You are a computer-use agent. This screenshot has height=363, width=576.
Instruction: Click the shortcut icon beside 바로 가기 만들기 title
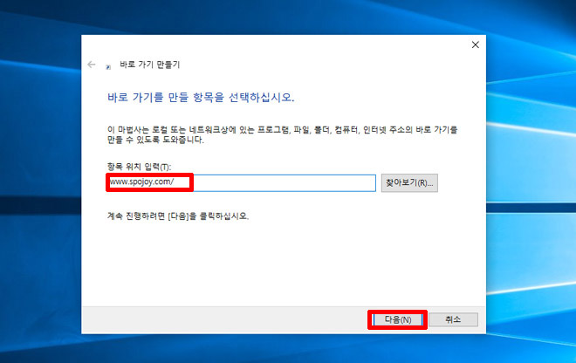click(108, 66)
